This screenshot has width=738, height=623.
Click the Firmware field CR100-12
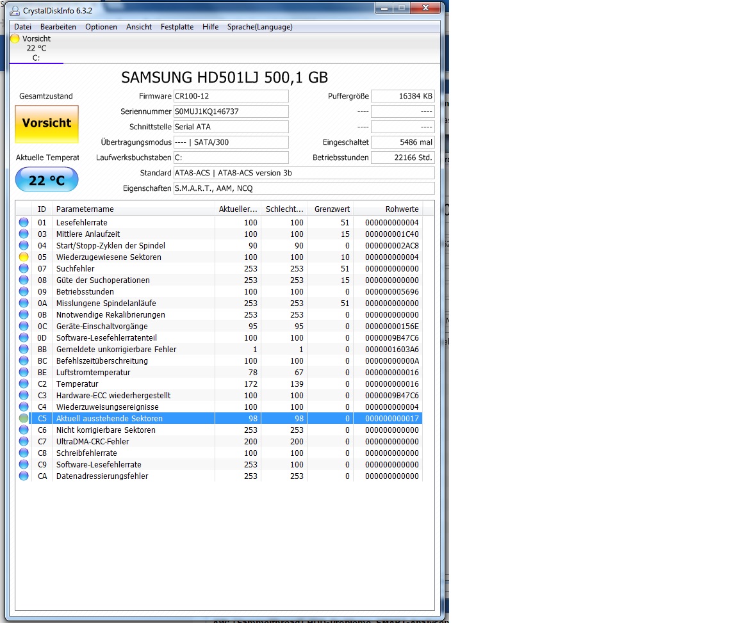[231, 96]
